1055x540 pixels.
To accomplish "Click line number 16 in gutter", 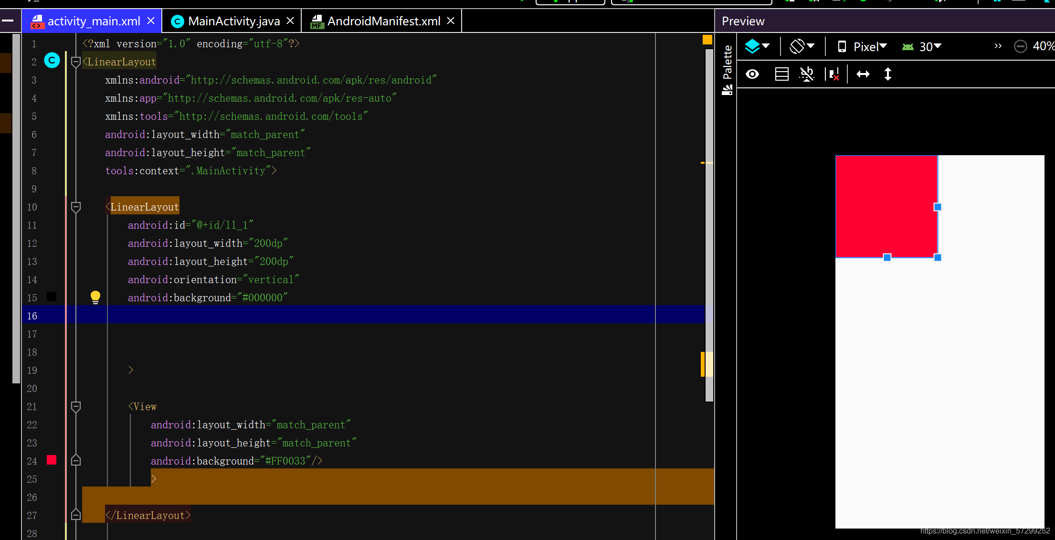I will tap(32, 316).
